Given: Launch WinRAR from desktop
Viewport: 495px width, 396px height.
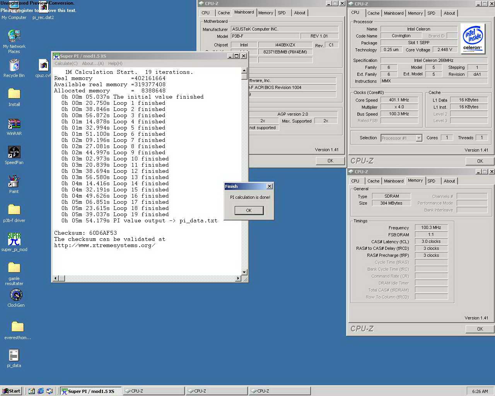Looking at the screenshot, I should coord(14,126).
